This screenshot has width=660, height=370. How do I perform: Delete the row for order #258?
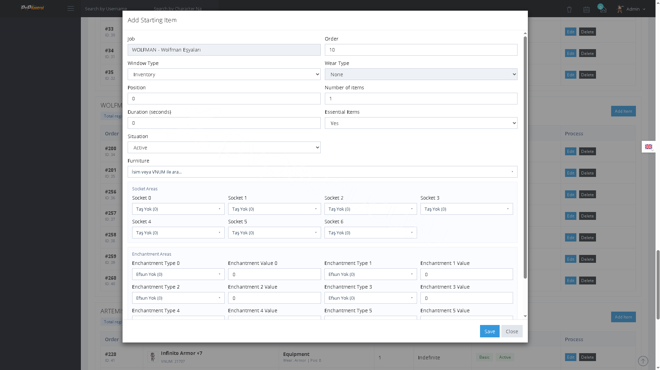[x=587, y=238]
